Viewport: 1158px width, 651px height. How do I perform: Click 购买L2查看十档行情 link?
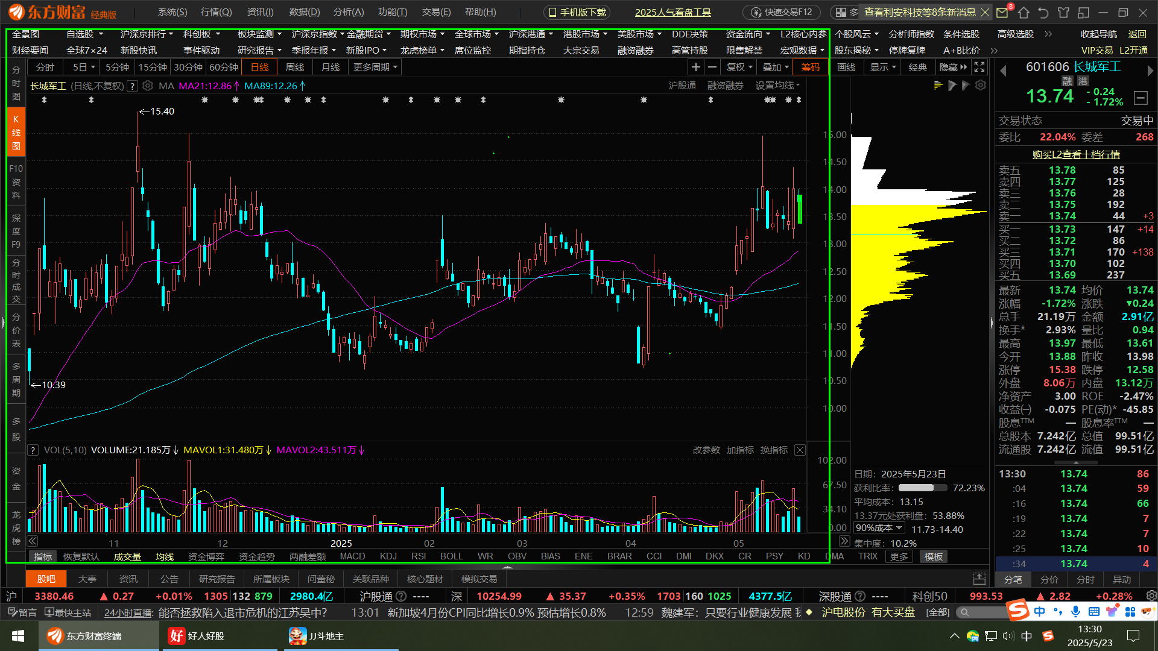click(x=1076, y=155)
